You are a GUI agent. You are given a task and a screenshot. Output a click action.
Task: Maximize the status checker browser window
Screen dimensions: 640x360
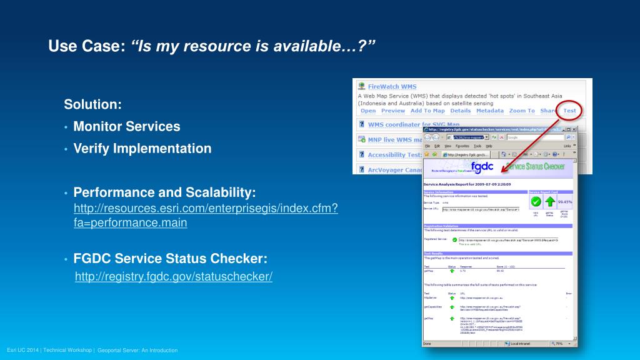pyautogui.click(x=568, y=129)
